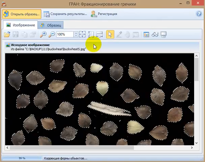Click the vertical scrollbar up arrow
The image size is (205, 162).
[197, 56]
